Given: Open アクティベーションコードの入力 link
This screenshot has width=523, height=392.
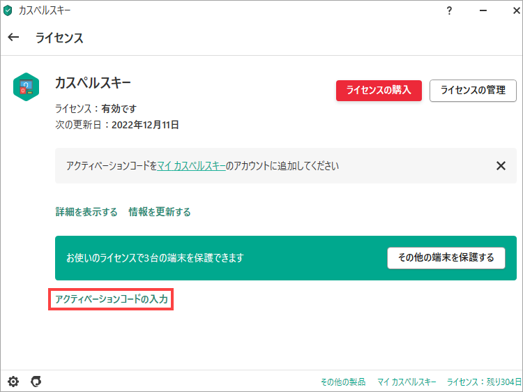Looking at the screenshot, I should click(111, 299).
